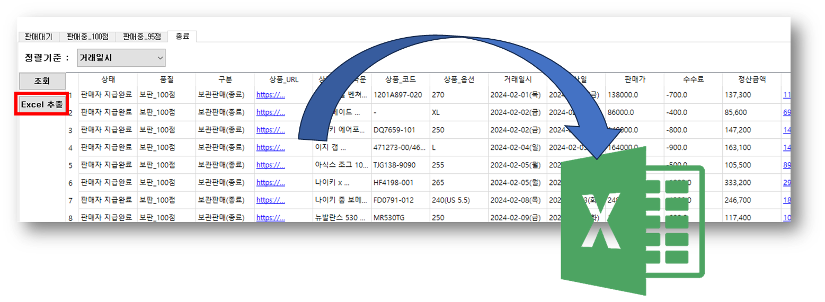The height and width of the screenshot is (302, 825).
Task: Click the 이지 갭 product name cell
Action: point(342,147)
